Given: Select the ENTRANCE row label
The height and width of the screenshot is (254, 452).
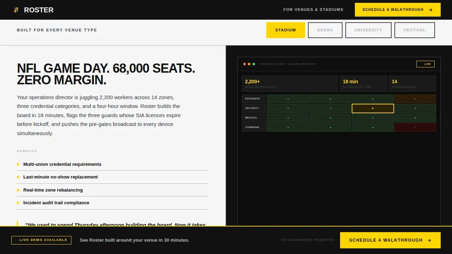Looking at the screenshot, I should [254, 99].
